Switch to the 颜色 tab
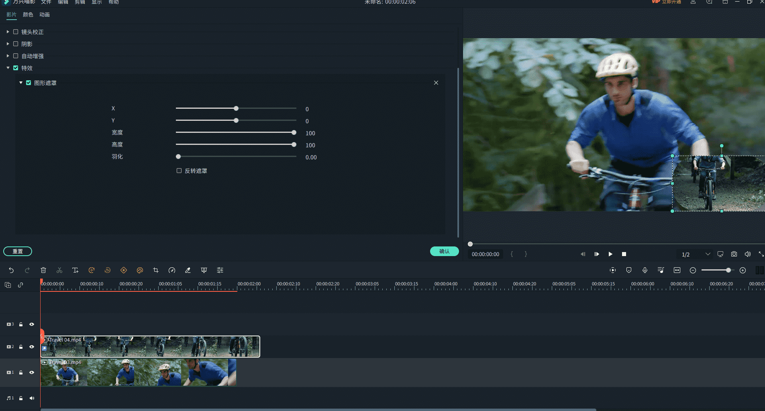 click(x=28, y=15)
